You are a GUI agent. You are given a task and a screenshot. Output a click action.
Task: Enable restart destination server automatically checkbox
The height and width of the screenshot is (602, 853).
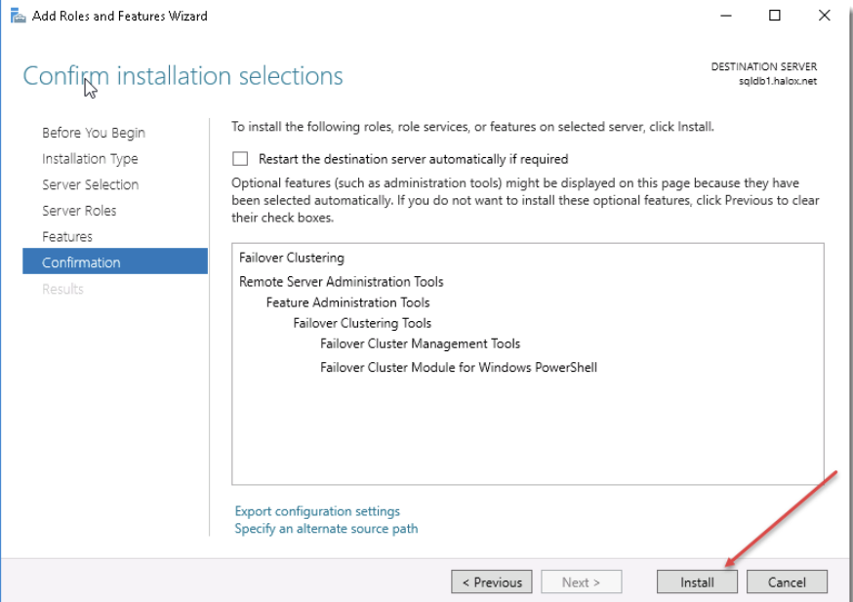click(x=240, y=159)
